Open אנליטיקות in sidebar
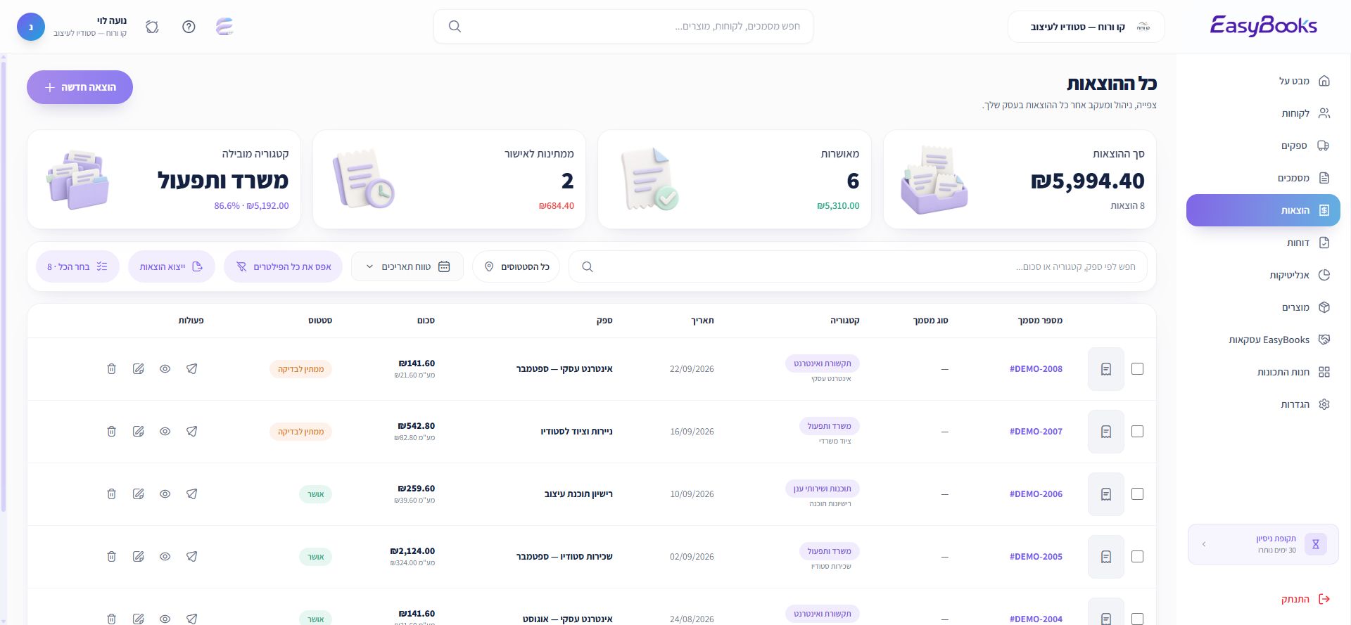This screenshot has width=1351, height=625. coord(1263,275)
